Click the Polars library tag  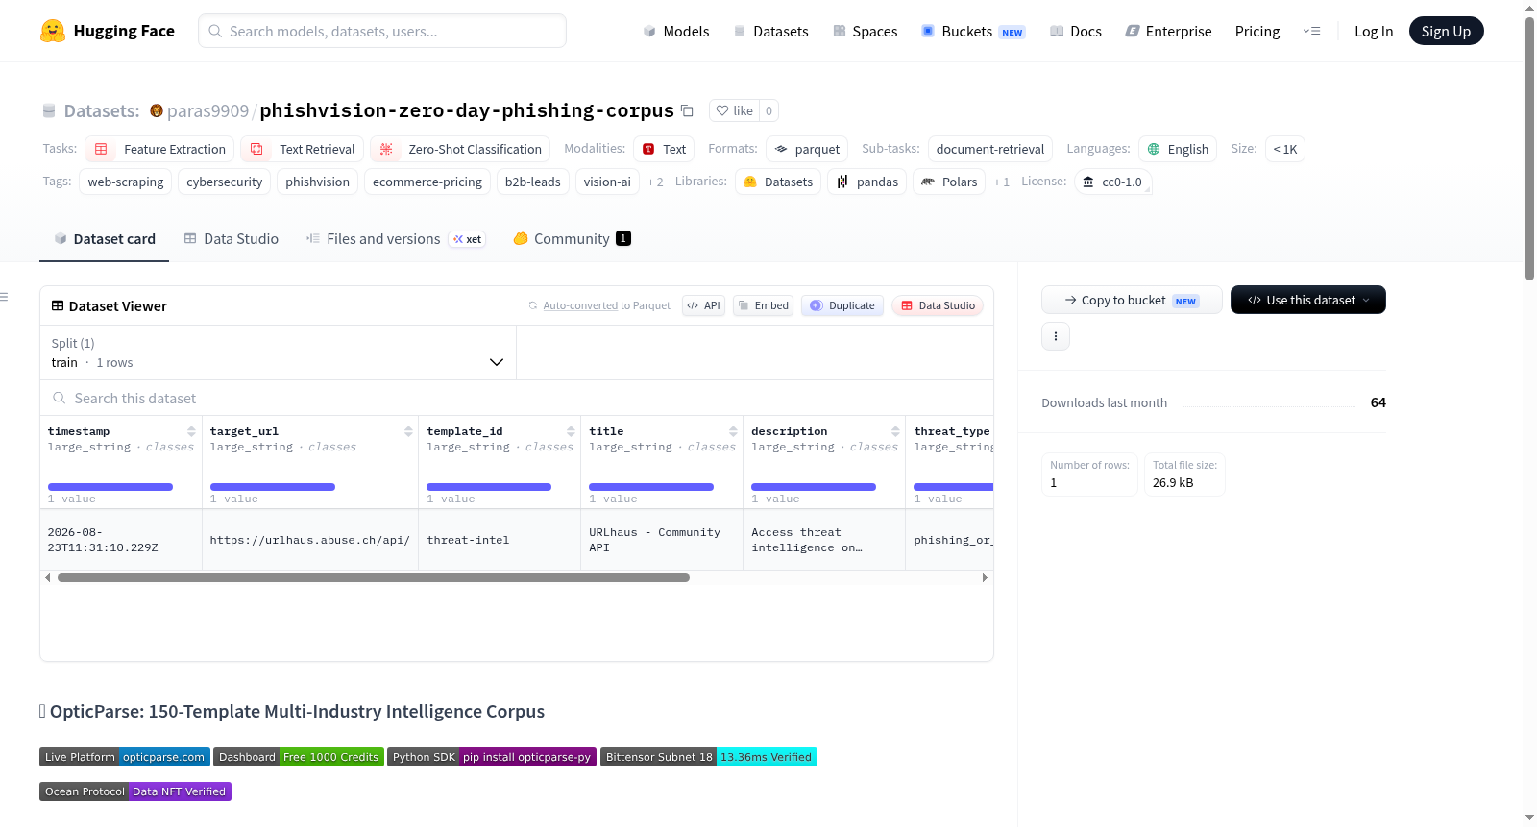[949, 182]
